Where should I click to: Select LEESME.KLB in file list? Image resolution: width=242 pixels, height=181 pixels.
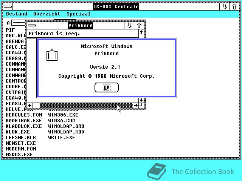pyautogui.click(x=21, y=137)
